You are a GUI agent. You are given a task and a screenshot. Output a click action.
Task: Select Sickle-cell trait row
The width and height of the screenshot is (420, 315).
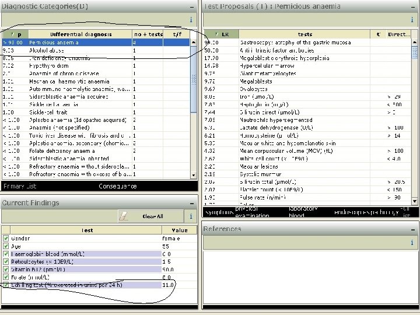[x=96, y=112]
